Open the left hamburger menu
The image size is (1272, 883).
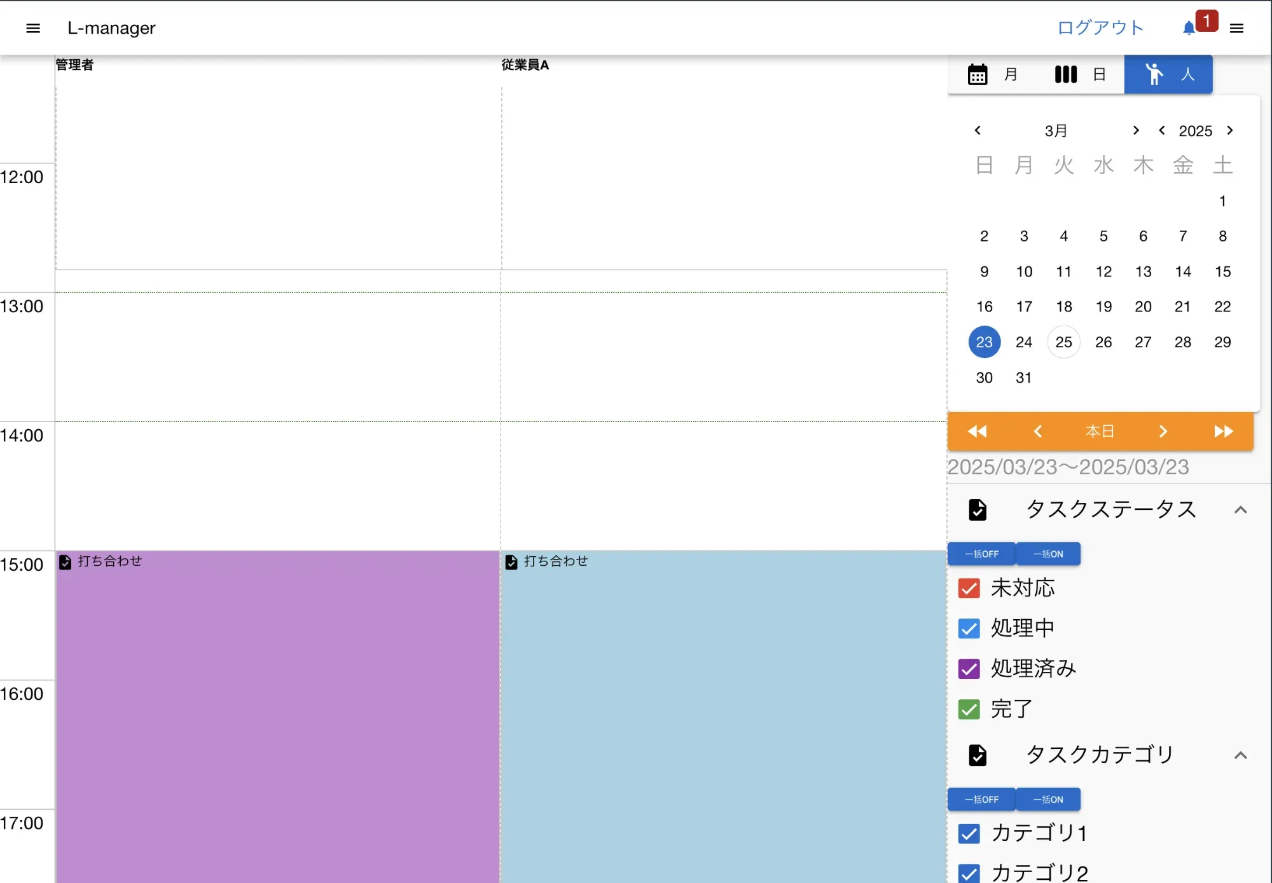[x=33, y=28]
